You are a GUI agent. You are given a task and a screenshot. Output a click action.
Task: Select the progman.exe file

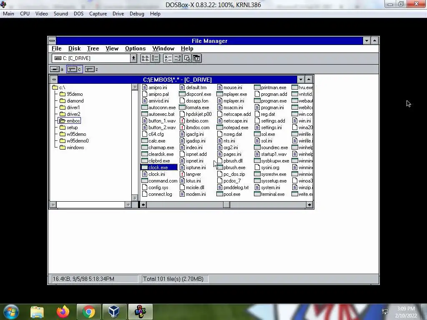(x=271, y=101)
